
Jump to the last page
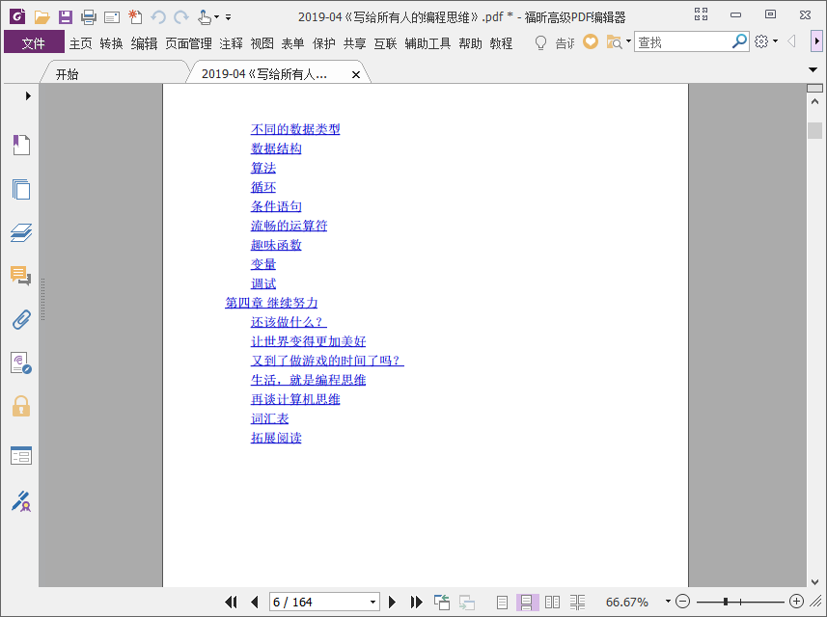coord(416,602)
